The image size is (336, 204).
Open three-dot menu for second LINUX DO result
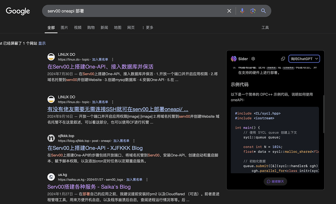113,102
